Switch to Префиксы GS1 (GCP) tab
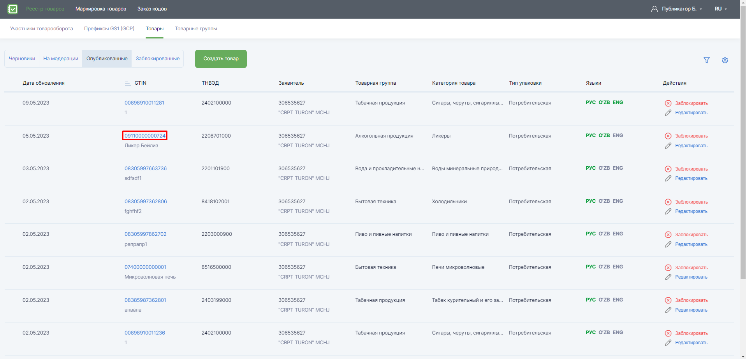This screenshot has height=359, width=746. [x=109, y=29]
